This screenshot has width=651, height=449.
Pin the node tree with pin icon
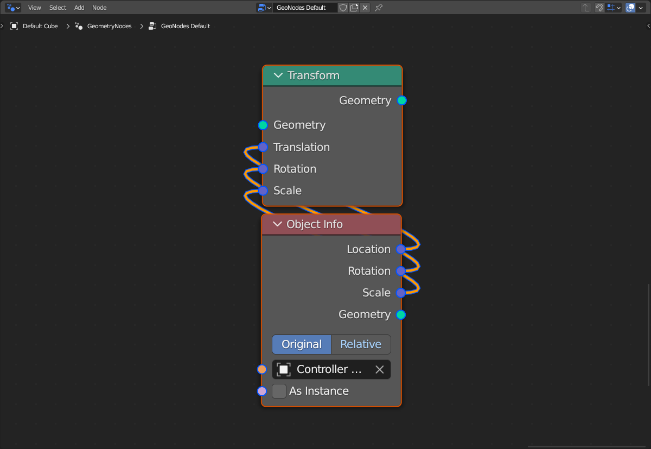tap(379, 8)
